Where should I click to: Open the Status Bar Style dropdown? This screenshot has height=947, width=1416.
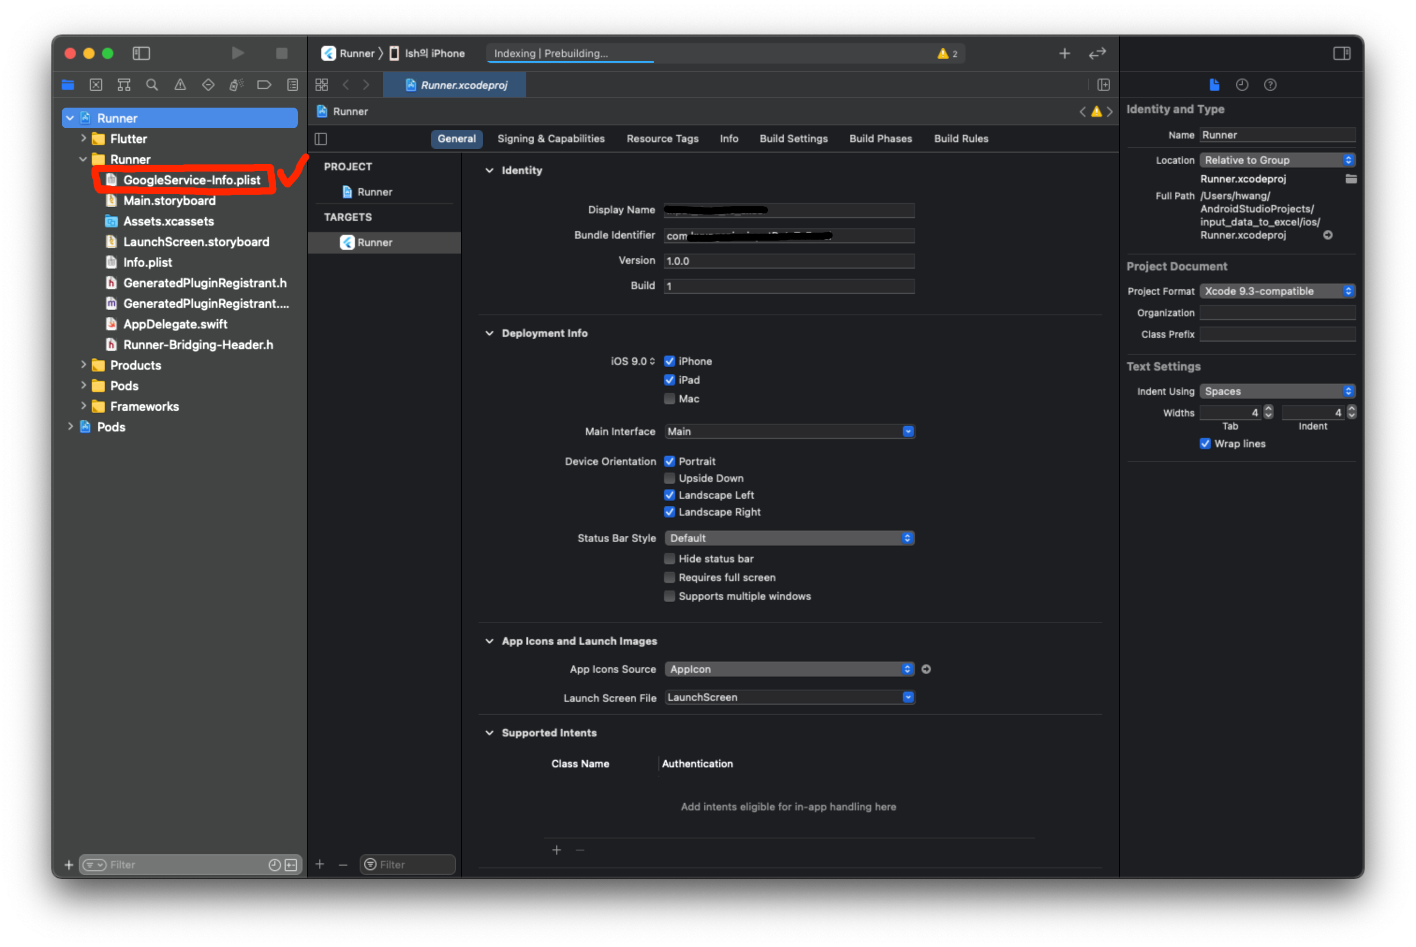point(789,538)
